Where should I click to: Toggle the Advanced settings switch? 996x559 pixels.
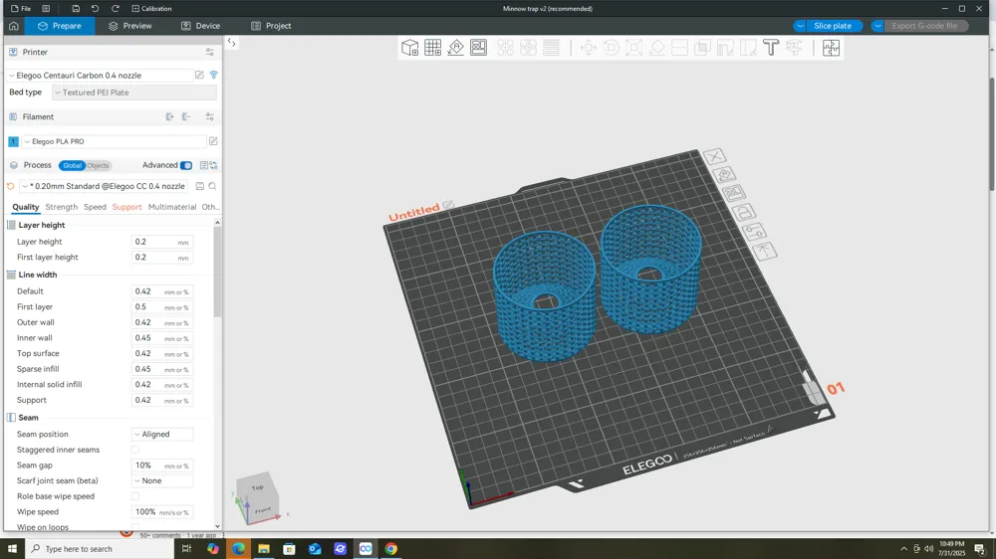[x=185, y=165]
